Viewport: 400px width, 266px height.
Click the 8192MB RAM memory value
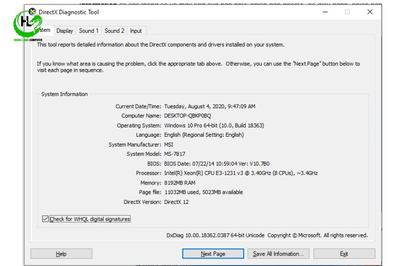click(180, 183)
